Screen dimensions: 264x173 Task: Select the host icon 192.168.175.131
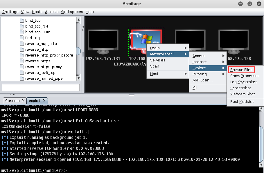103,42
